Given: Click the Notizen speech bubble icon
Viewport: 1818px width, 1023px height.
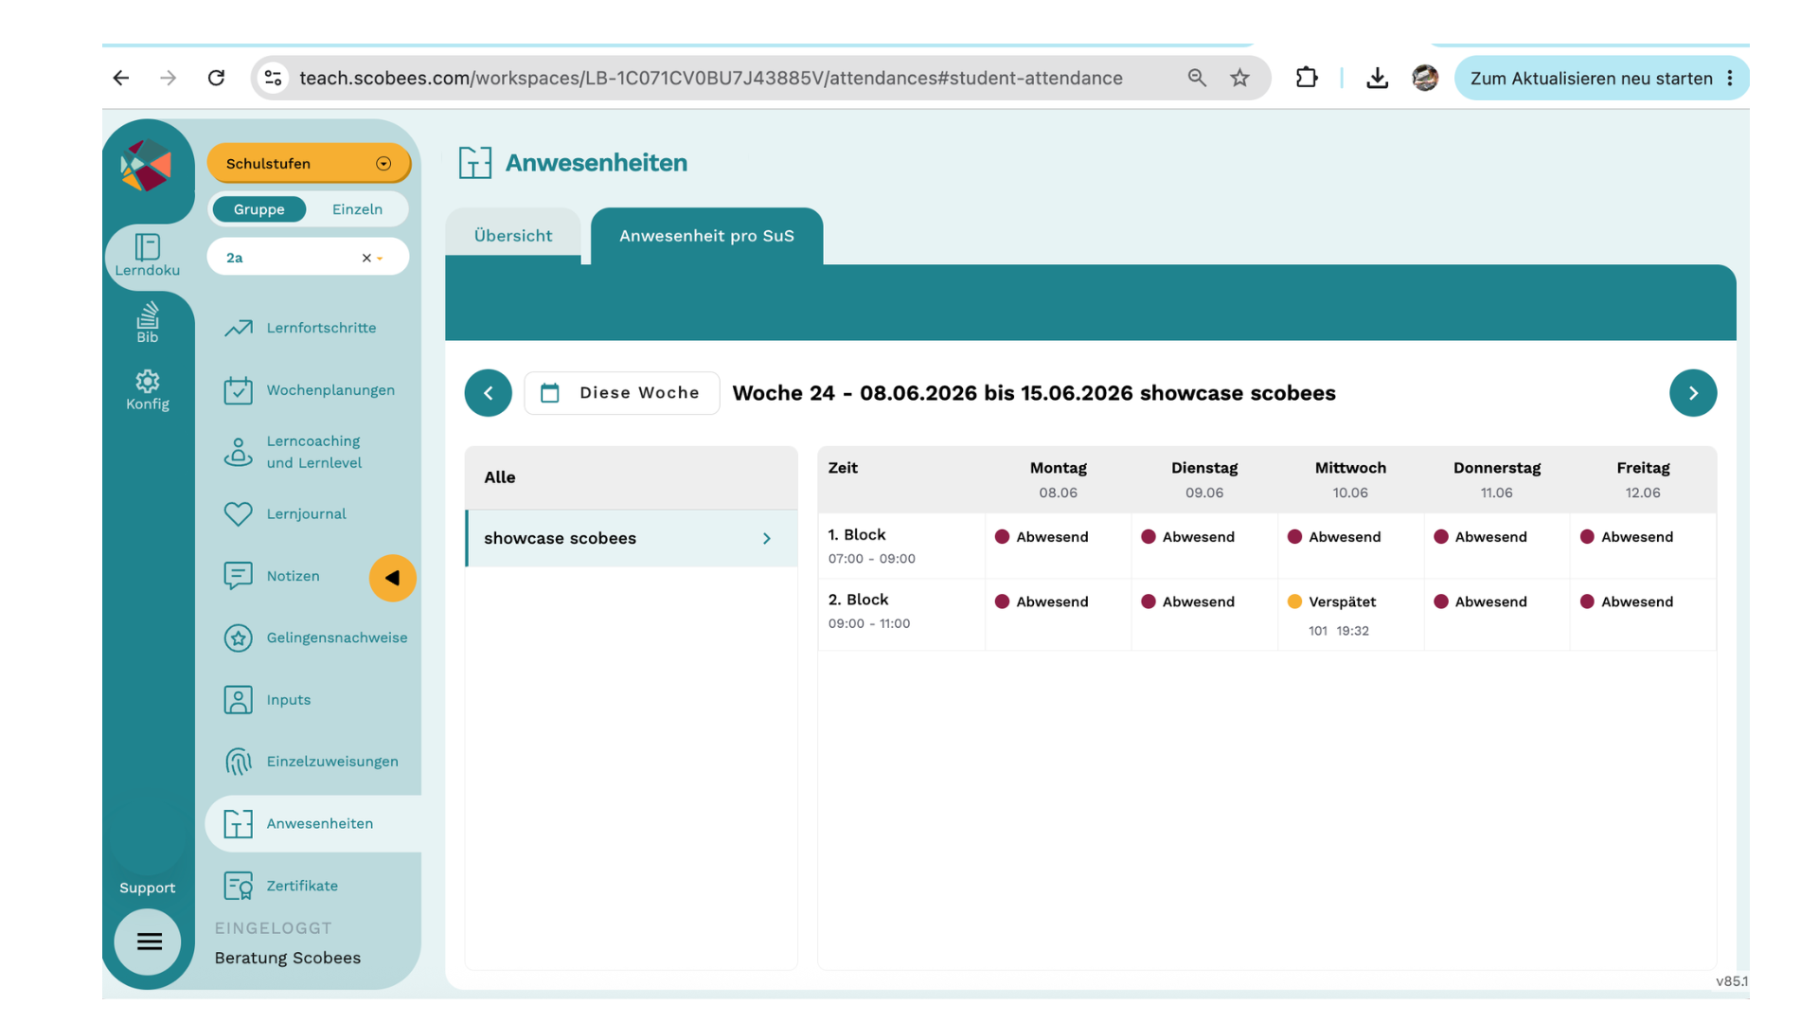Looking at the screenshot, I should coord(238,576).
